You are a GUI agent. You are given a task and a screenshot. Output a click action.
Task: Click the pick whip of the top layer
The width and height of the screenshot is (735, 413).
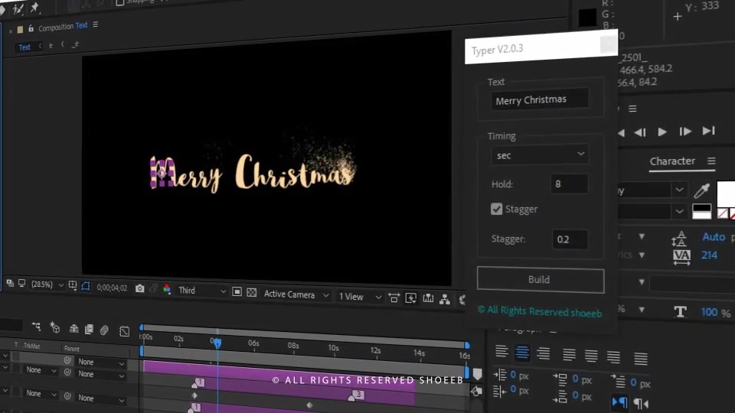click(67, 360)
